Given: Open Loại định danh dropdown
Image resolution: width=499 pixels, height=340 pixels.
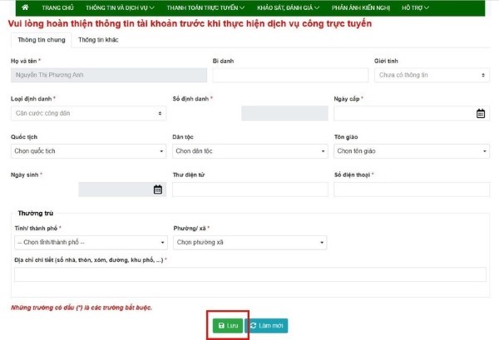Looking at the screenshot, I should pyautogui.click(x=88, y=113).
